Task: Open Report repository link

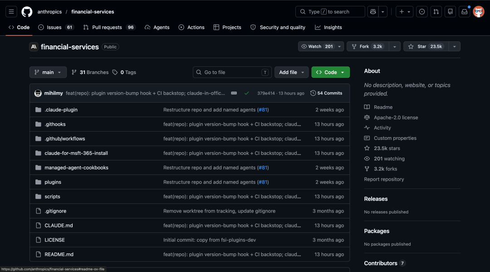Action: 384,179
